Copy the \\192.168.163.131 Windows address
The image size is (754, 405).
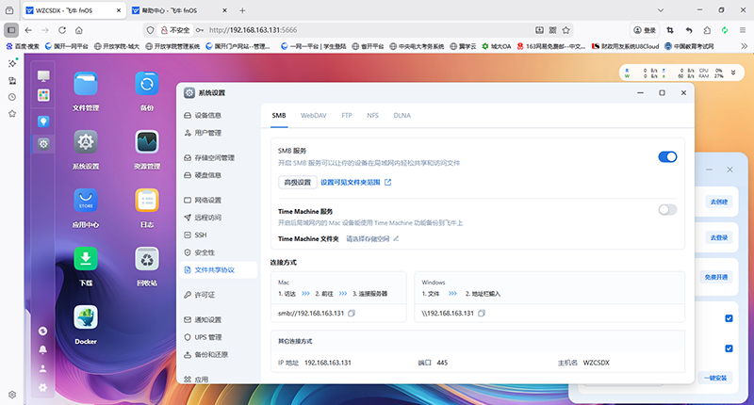pyautogui.click(x=482, y=314)
